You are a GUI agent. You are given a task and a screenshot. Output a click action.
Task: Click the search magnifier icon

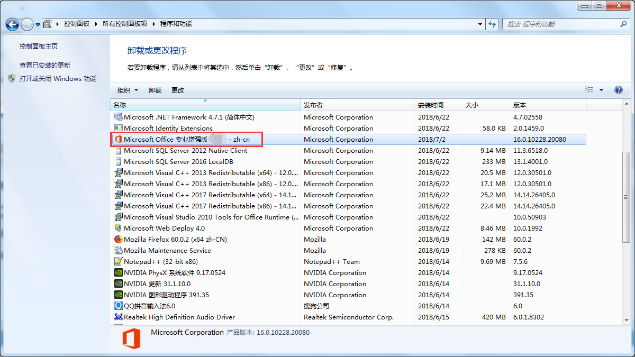(x=623, y=24)
